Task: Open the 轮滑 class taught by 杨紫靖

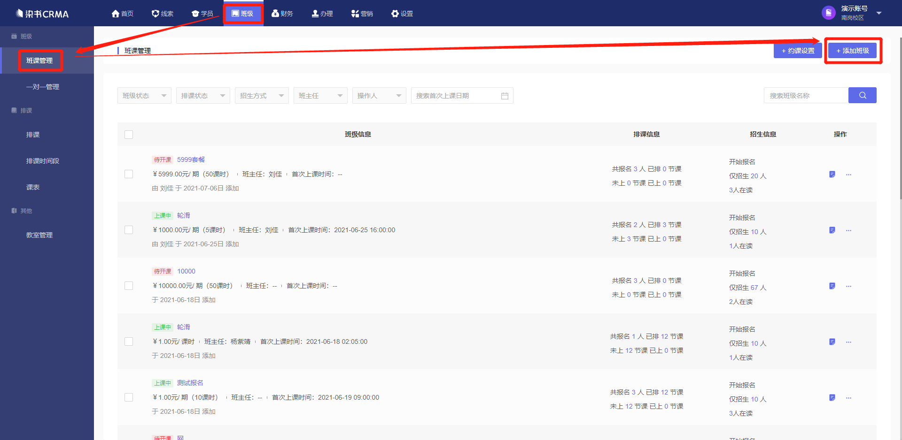Action: [x=183, y=327]
